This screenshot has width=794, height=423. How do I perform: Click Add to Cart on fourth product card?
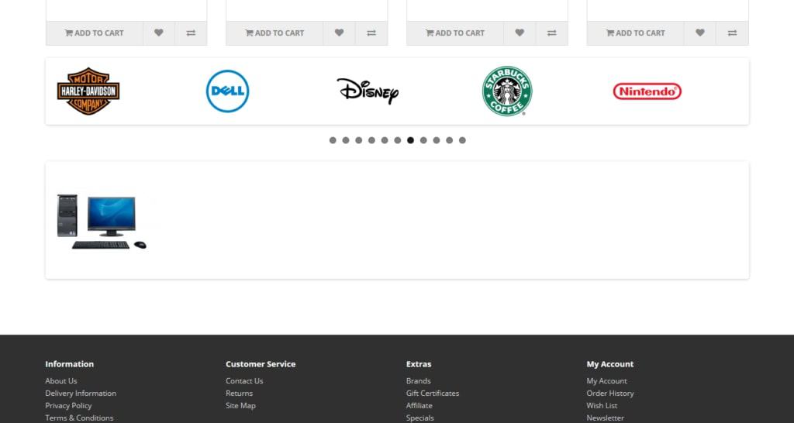636,33
